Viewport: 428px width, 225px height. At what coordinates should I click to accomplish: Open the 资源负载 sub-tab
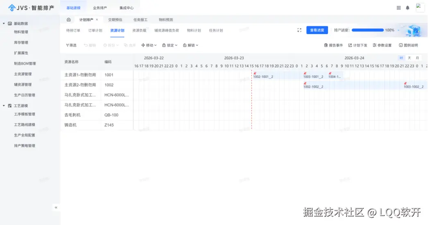[139, 31]
